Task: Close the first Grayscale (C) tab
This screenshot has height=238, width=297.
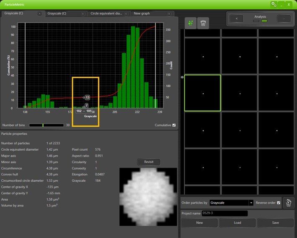Action: click(x=40, y=13)
